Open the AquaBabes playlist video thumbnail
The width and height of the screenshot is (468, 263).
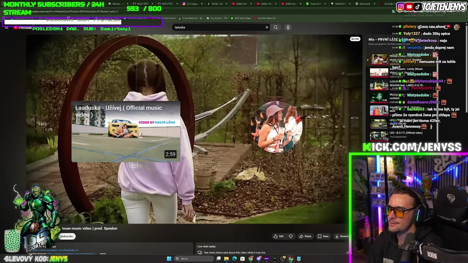point(379,110)
